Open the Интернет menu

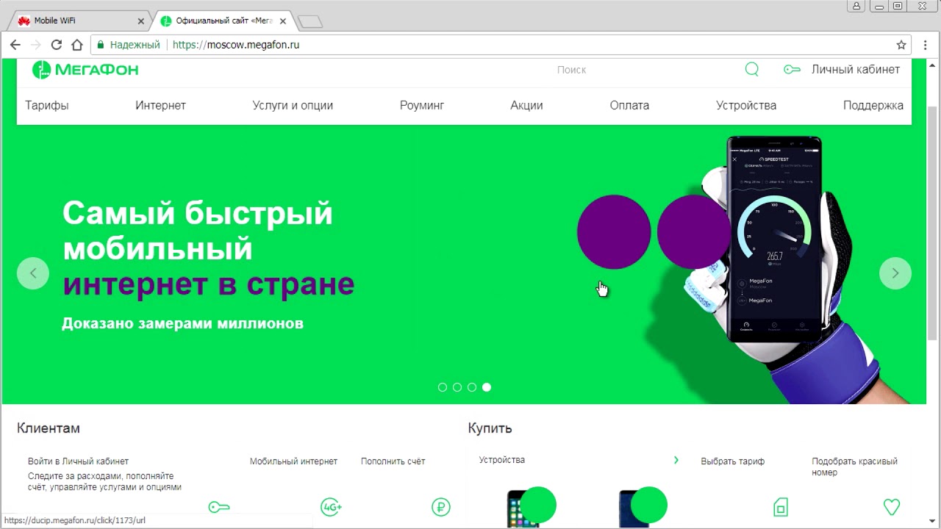pyautogui.click(x=160, y=106)
